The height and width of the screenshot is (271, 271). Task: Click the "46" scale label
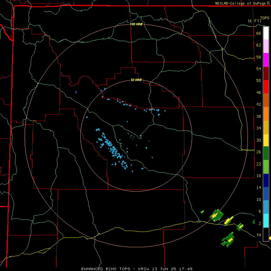[x=259, y=93]
